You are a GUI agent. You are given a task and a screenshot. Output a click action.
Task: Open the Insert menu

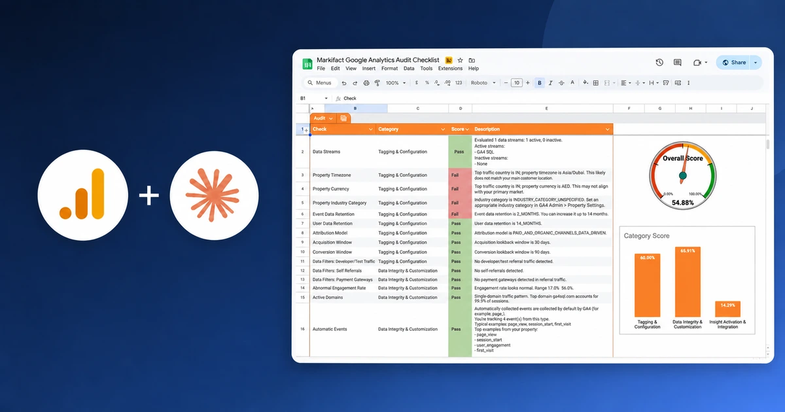click(x=369, y=68)
